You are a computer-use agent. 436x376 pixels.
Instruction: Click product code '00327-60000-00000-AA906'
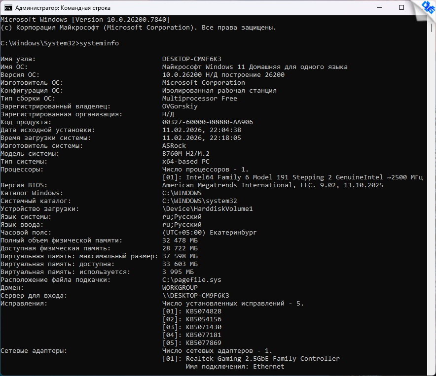point(208,122)
